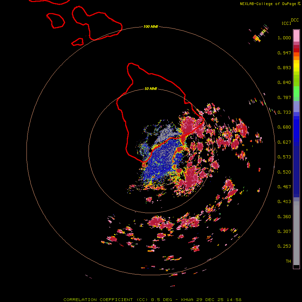The image size is (302, 302).
Task: Click the 0.947 legend value
Action: point(284,53)
